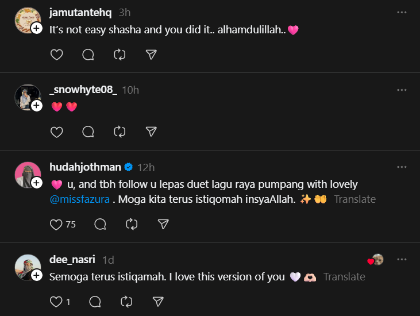Screen dimensions: 420x316
Task: Translate hudahjothman's comment
Action: pyautogui.click(x=355, y=199)
